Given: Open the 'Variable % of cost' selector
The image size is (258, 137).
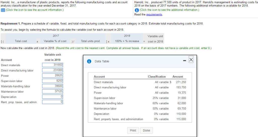Looking at the screenshot, I should (x=55, y=41).
